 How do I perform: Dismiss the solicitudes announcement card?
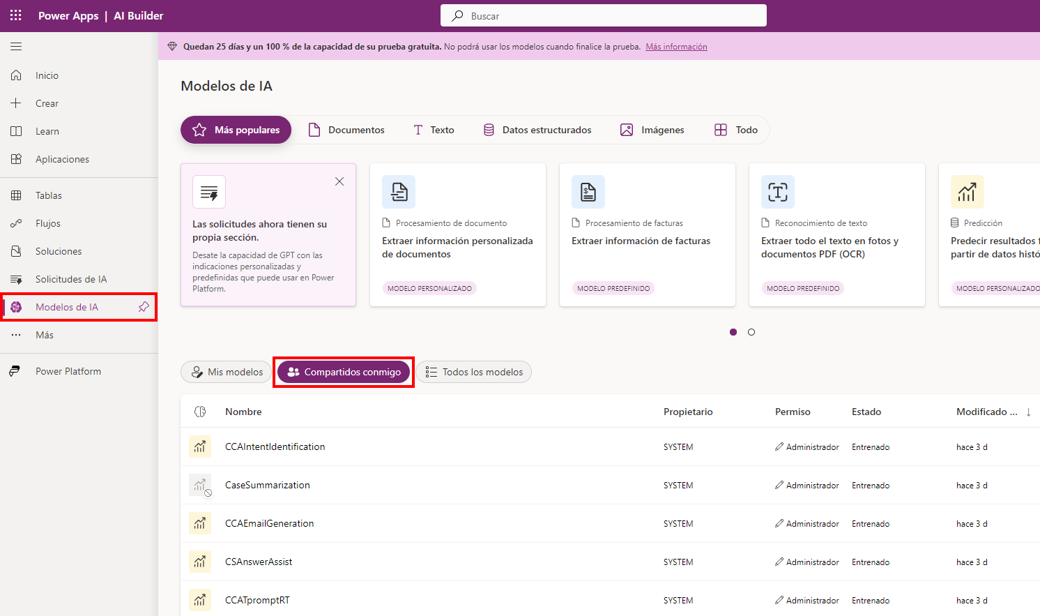[339, 181]
